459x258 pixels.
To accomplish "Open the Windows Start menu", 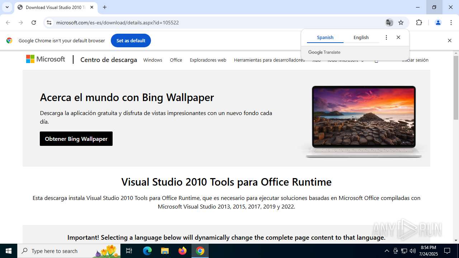I will (9, 251).
